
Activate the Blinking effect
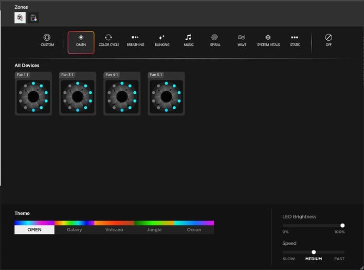point(162,40)
